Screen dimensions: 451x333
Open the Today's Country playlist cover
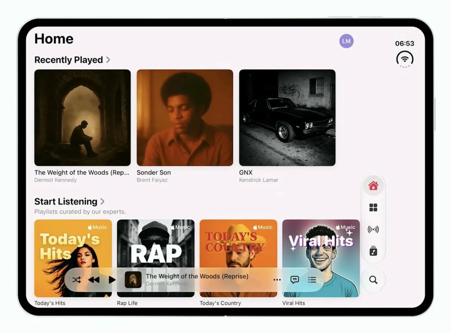[x=239, y=258]
